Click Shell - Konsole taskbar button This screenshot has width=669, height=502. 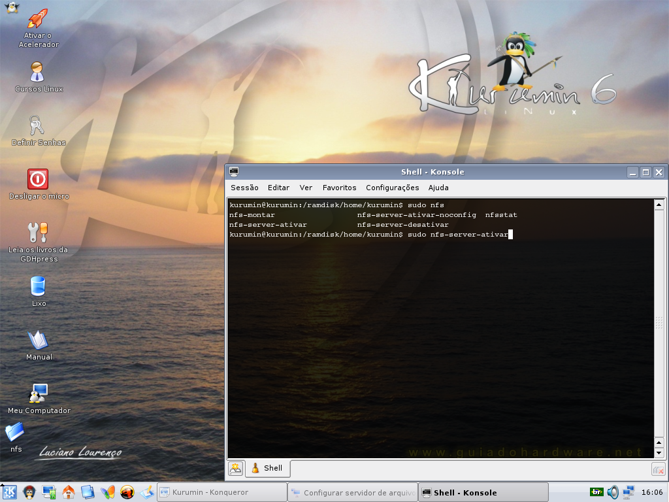(483, 493)
